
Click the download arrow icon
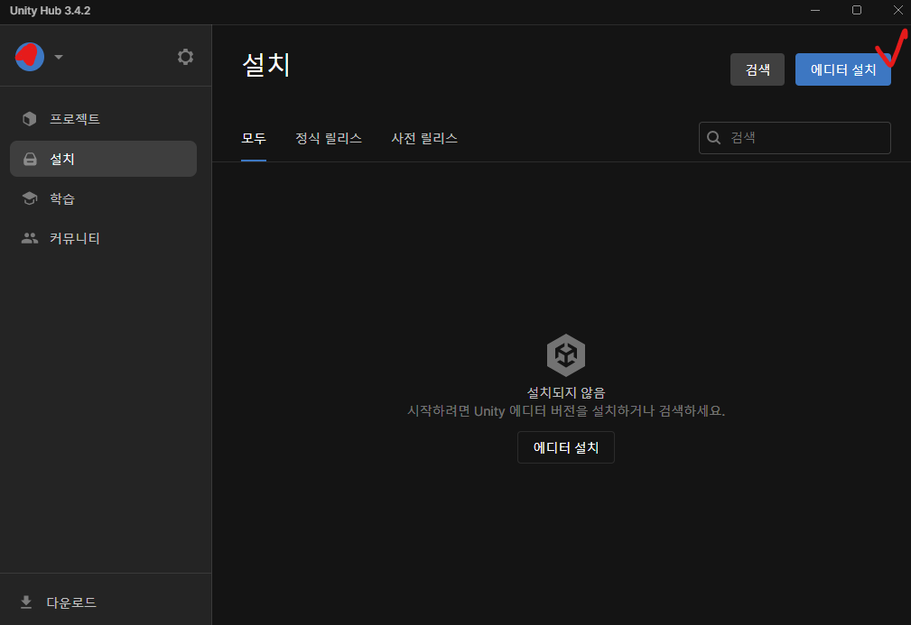26,602
